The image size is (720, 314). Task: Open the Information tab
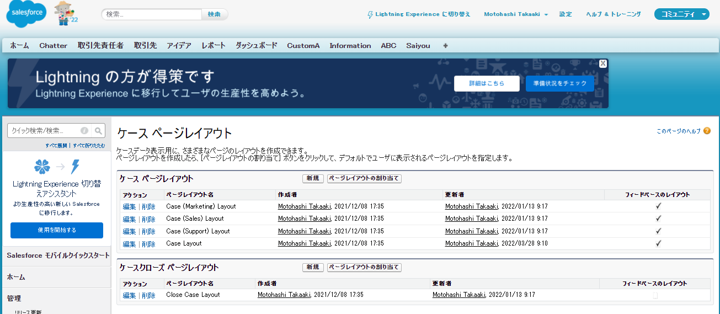click(350, 46)
